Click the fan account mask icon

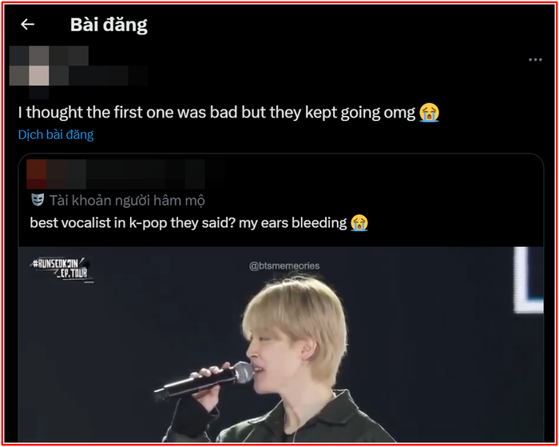(x=38, y=200)
